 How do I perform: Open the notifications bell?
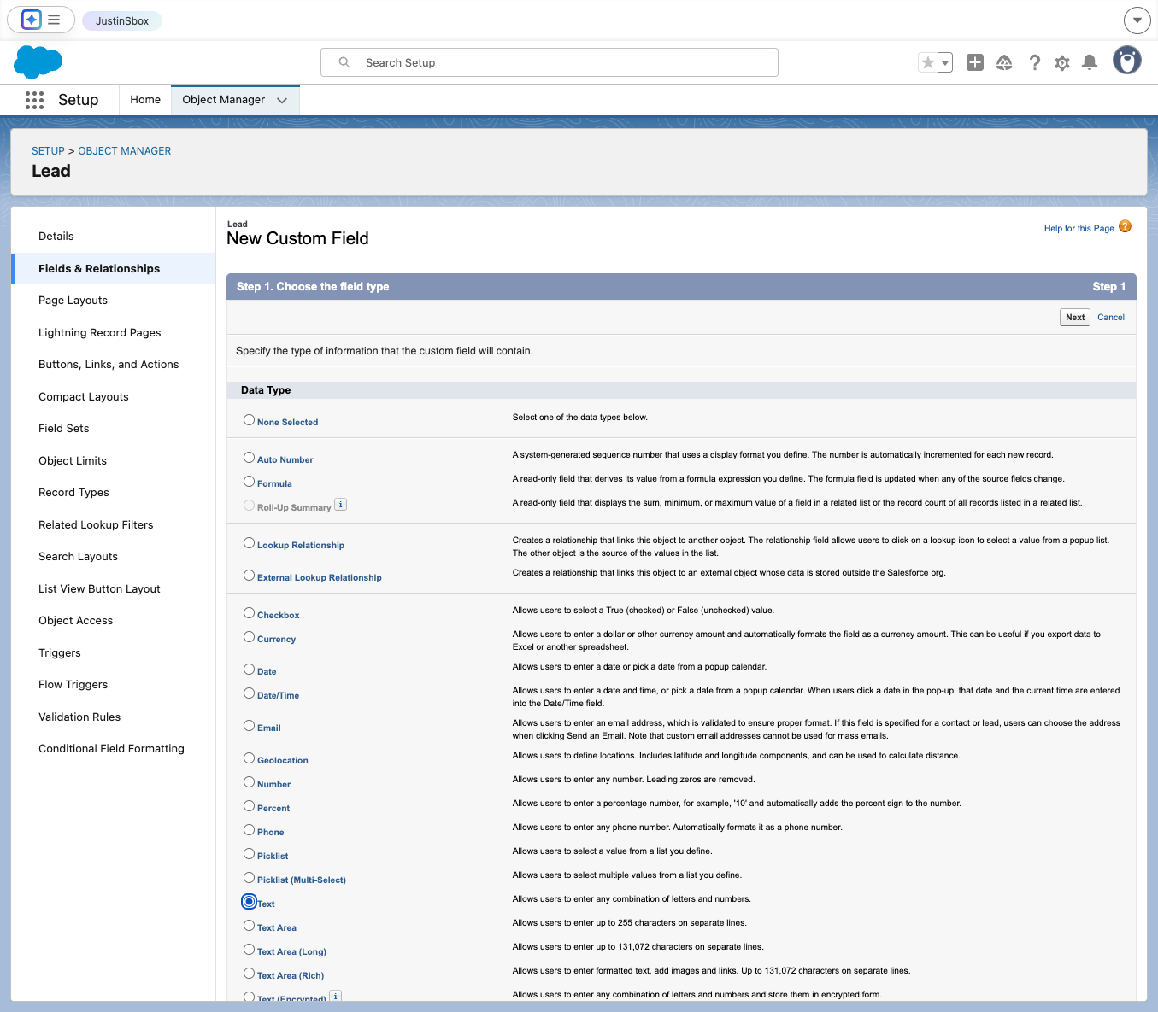point(1090,62)
